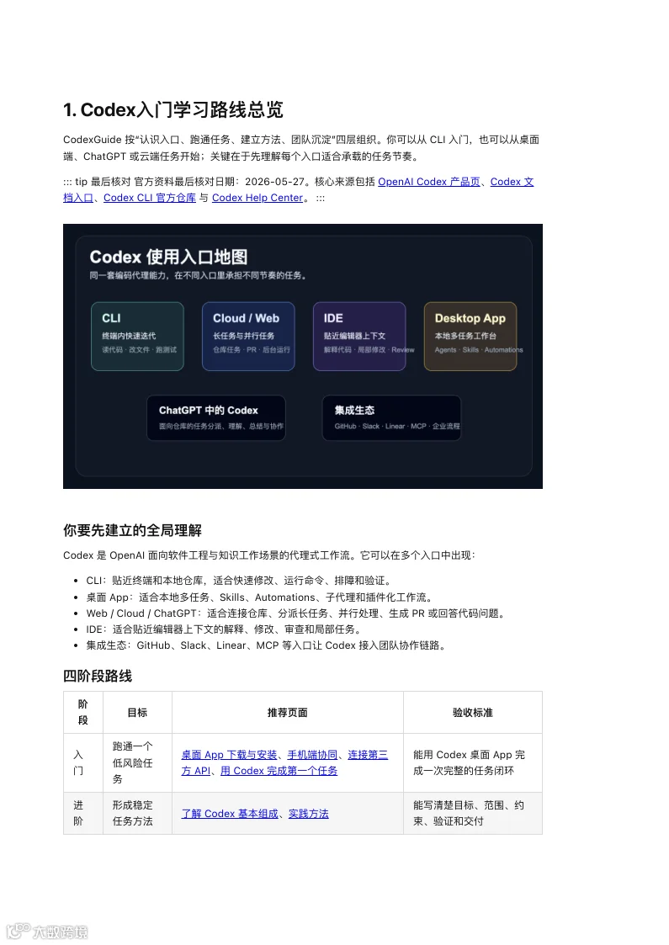Click the heading 你要先建立的全局理解
This screenshot has width=669, height=945.
point(133,530)
